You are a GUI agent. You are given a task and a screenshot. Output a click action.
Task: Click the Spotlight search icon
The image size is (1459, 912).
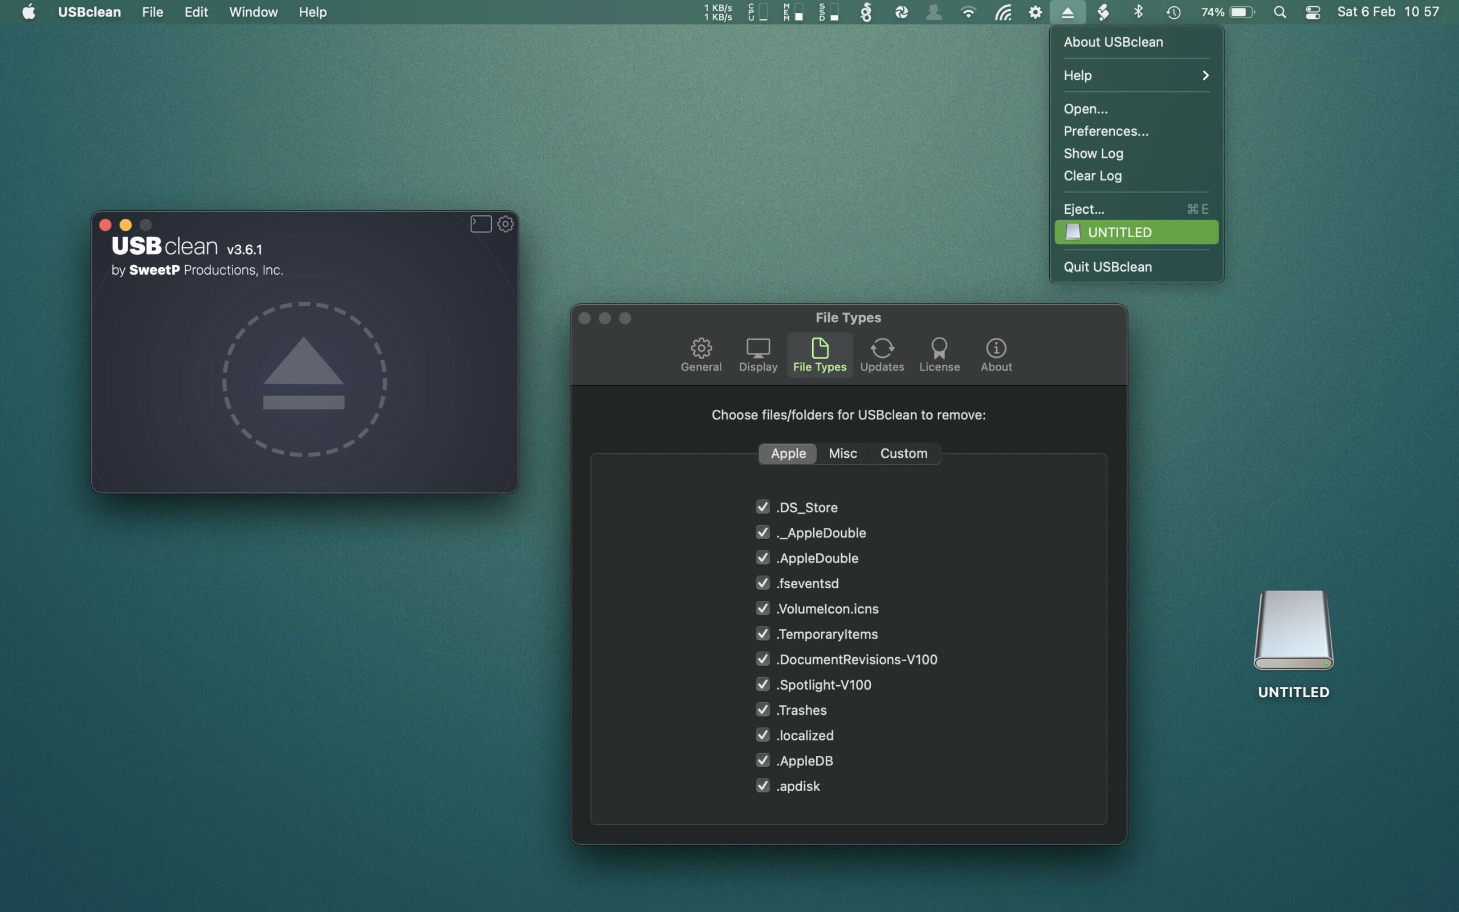[x=1279, y=12]
